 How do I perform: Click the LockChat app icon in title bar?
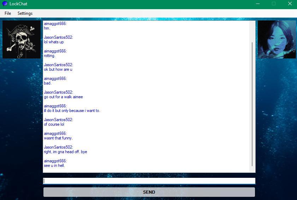pyautogui.click(x=5, y=4)
